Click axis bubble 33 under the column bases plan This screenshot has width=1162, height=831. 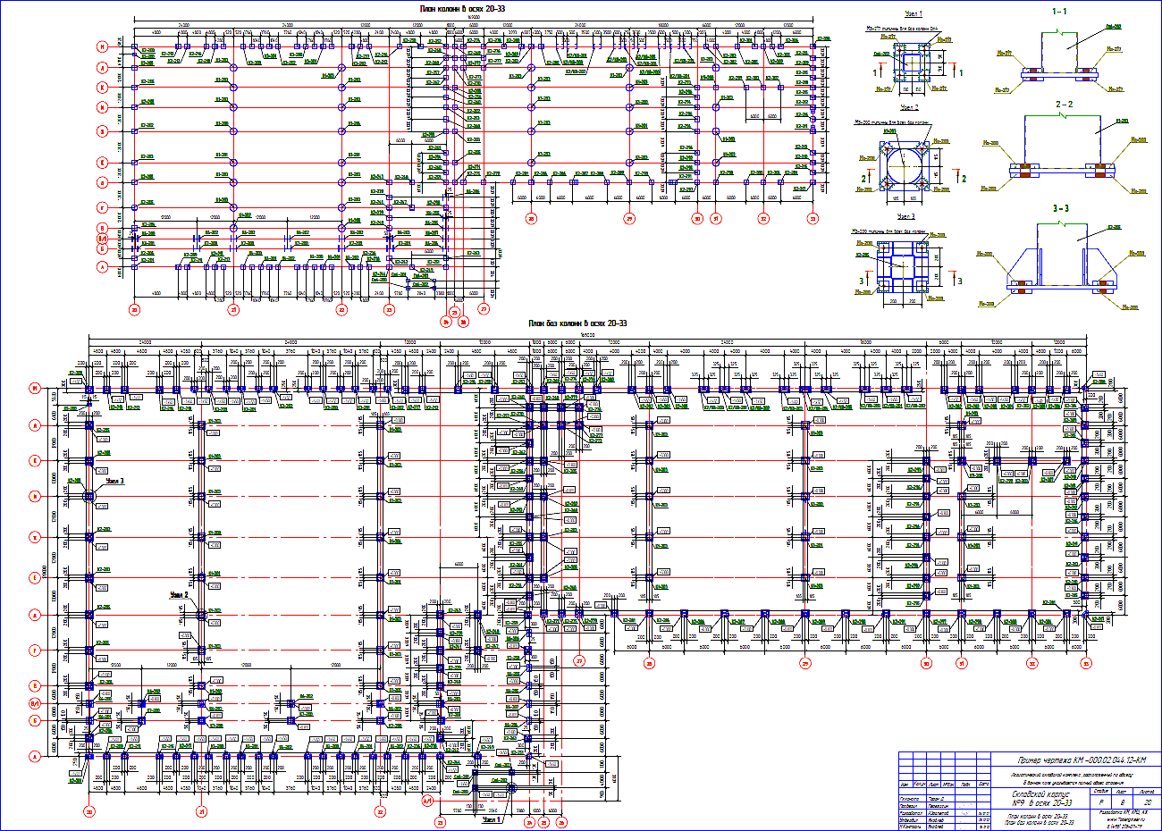[1086, 663]
